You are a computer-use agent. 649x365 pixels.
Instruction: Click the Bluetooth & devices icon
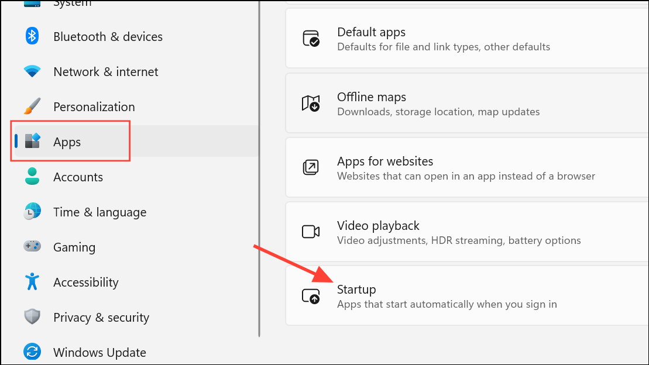click(32, 36)
